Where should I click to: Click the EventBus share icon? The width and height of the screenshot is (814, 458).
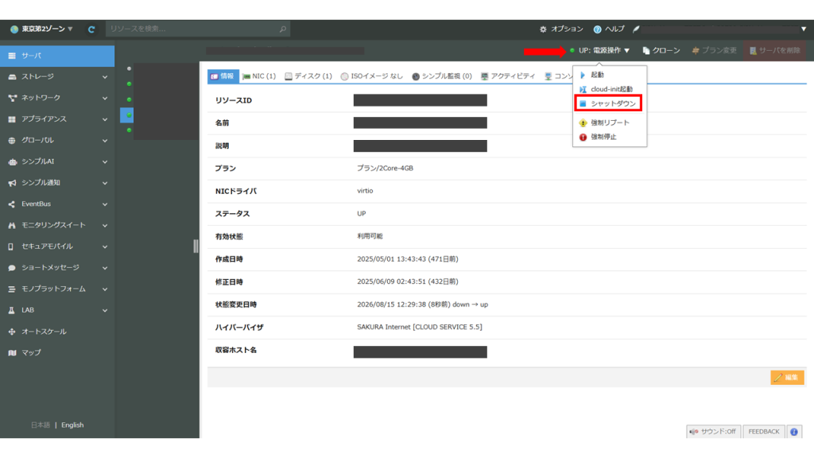tap(12, 204)
